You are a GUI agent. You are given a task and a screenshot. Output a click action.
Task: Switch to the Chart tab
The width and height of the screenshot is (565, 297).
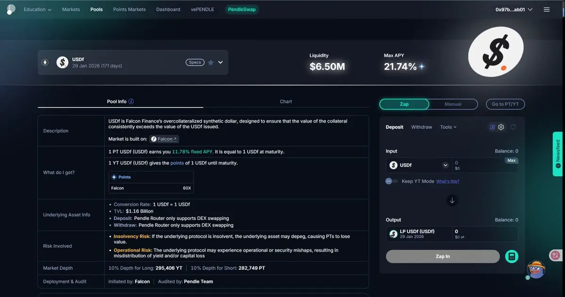click(x=286, y=102)
